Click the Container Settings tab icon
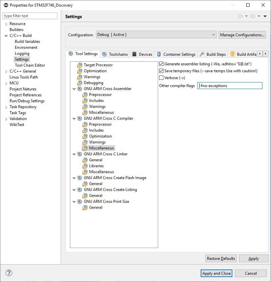 [x=159, y=54]
